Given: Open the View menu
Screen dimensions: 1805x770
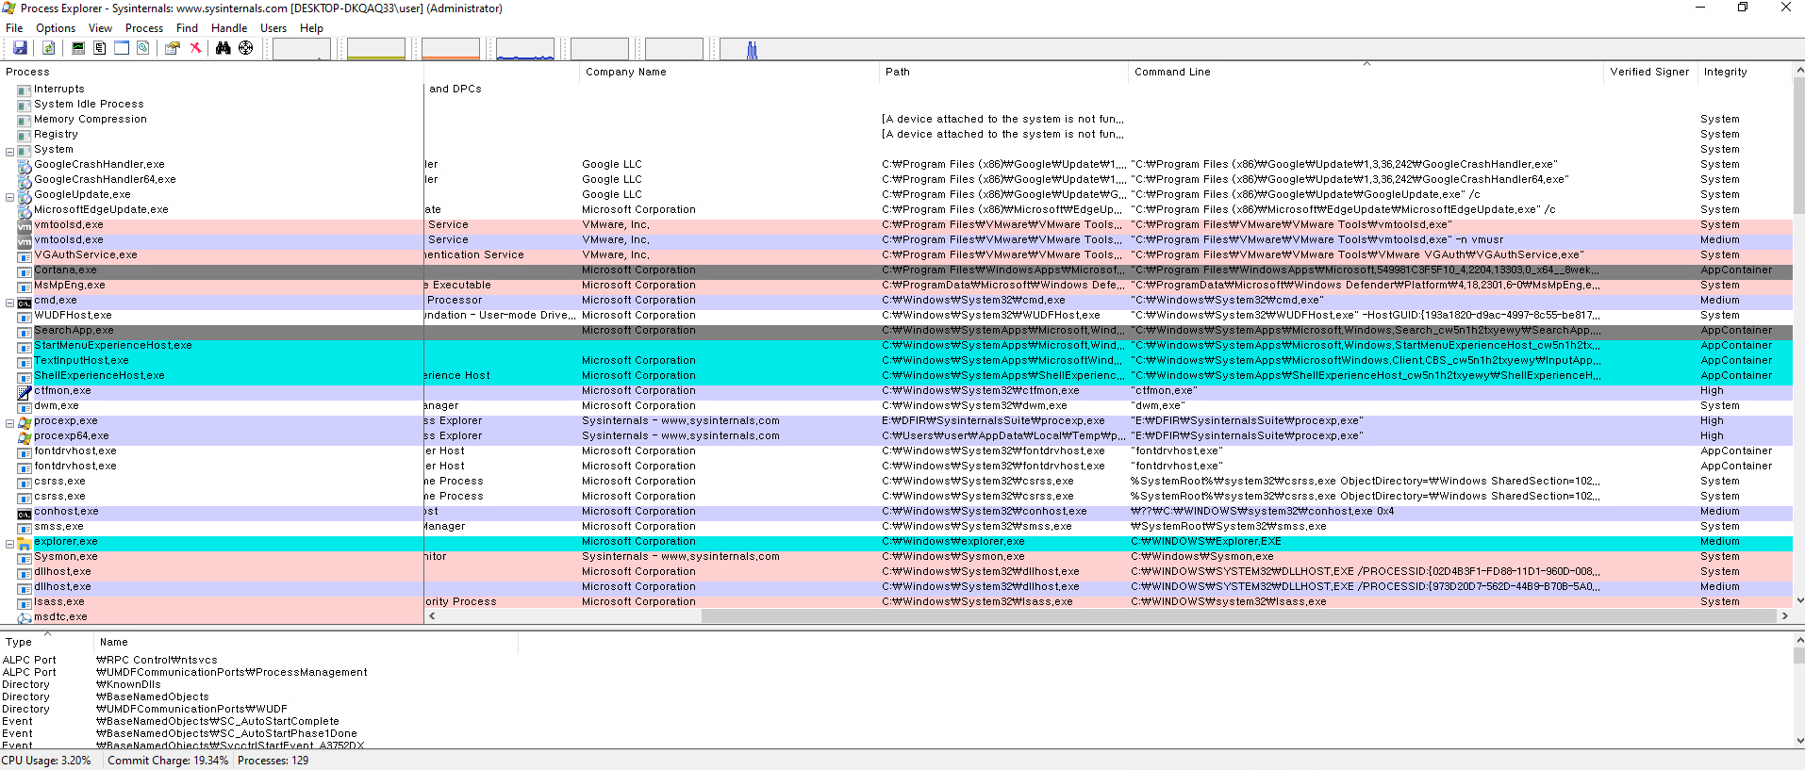Looking at the screenshot, I should (100, 28).
